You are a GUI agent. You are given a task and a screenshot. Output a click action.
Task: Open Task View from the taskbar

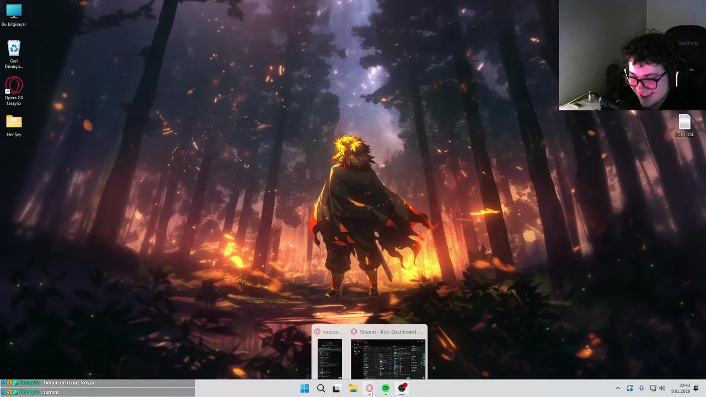click(336, 389)
